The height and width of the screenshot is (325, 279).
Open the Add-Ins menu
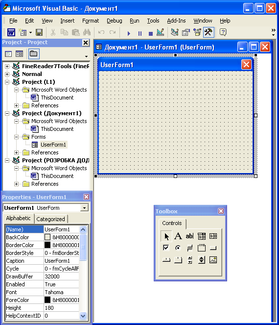[x=176, y=21]
